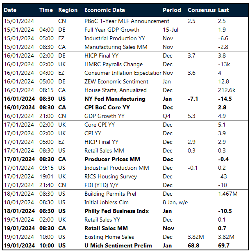Click the HMRC Payrolls Change entry

114,64
